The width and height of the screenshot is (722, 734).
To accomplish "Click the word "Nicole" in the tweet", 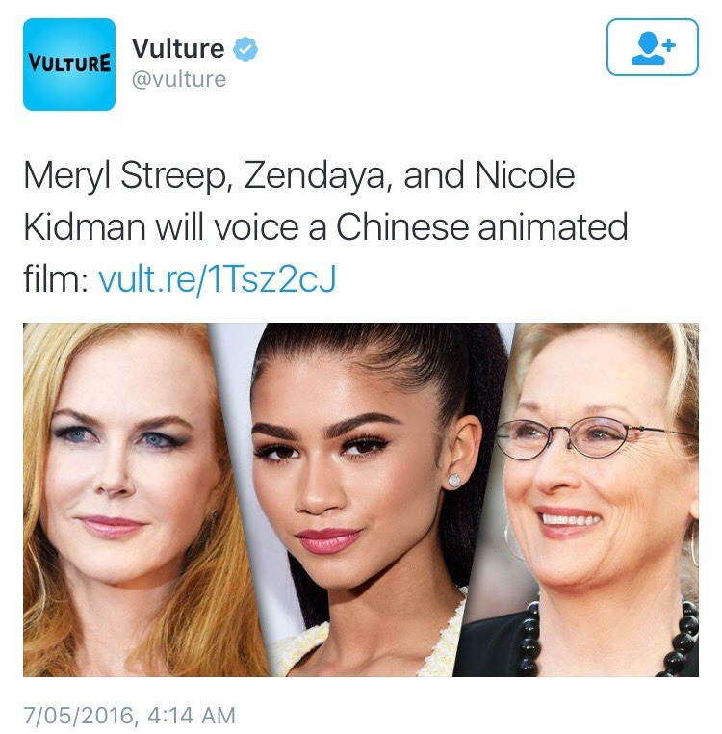I will [x=525, y=174].
